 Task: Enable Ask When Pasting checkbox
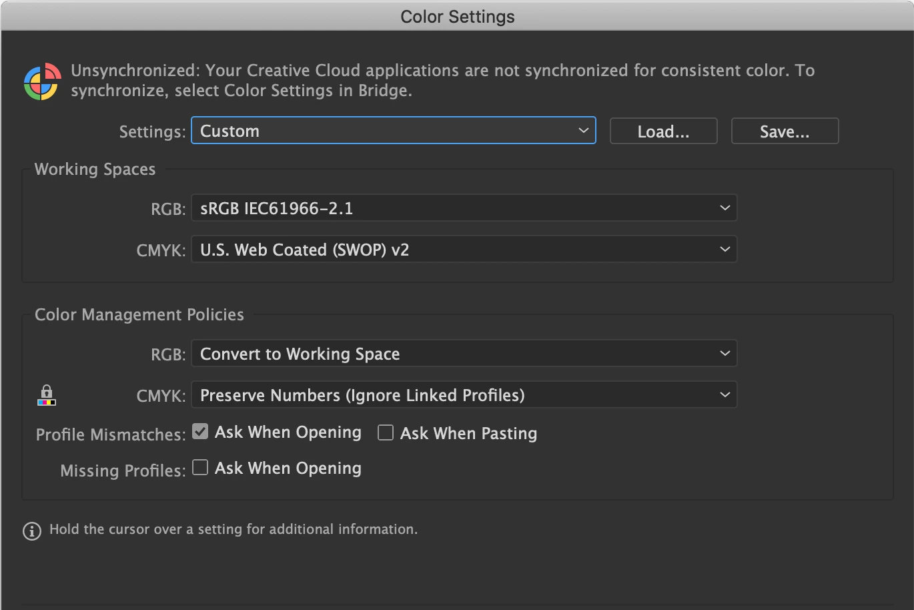pos(386,433)
